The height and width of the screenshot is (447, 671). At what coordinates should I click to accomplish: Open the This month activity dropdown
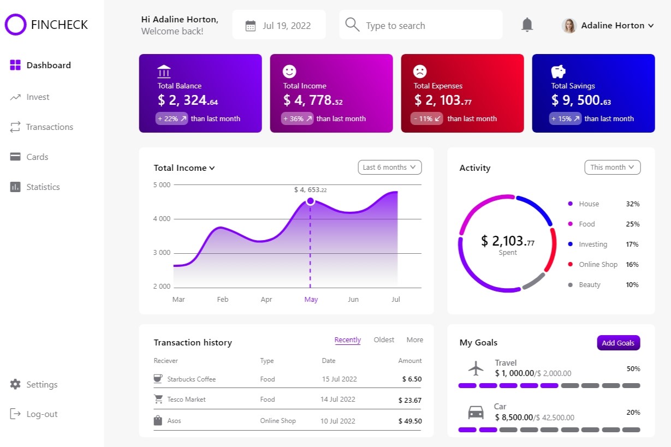tap(612, 168)
